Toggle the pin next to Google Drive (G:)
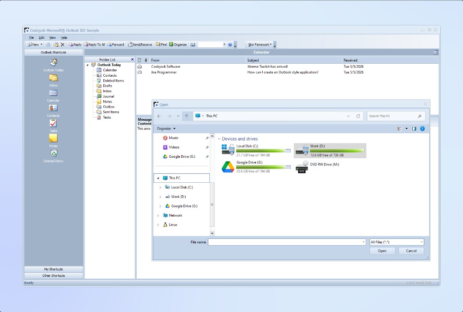Image resolution: width=463 pixels, height=312 pixels. point(207,157)
